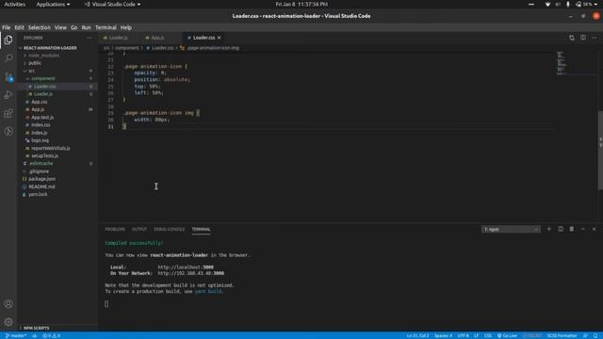Open the Run menu
The width and height of the screenshot is (603, 339).
click(86, 27)
